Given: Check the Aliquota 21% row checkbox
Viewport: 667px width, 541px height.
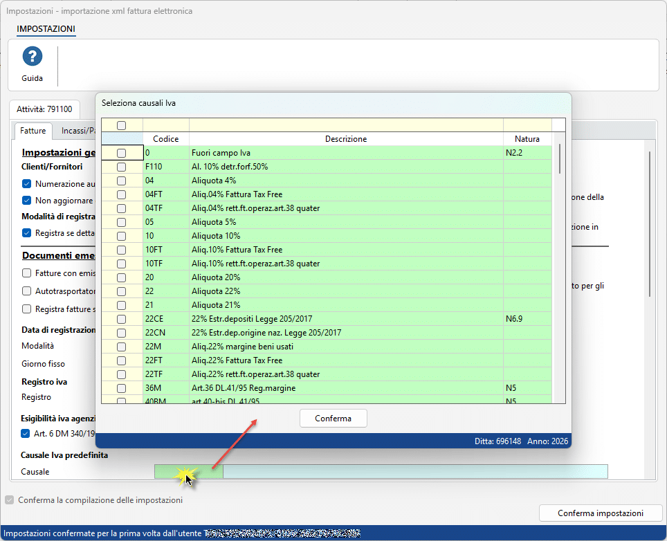Looking at the screenshot, I should point(122,305).
